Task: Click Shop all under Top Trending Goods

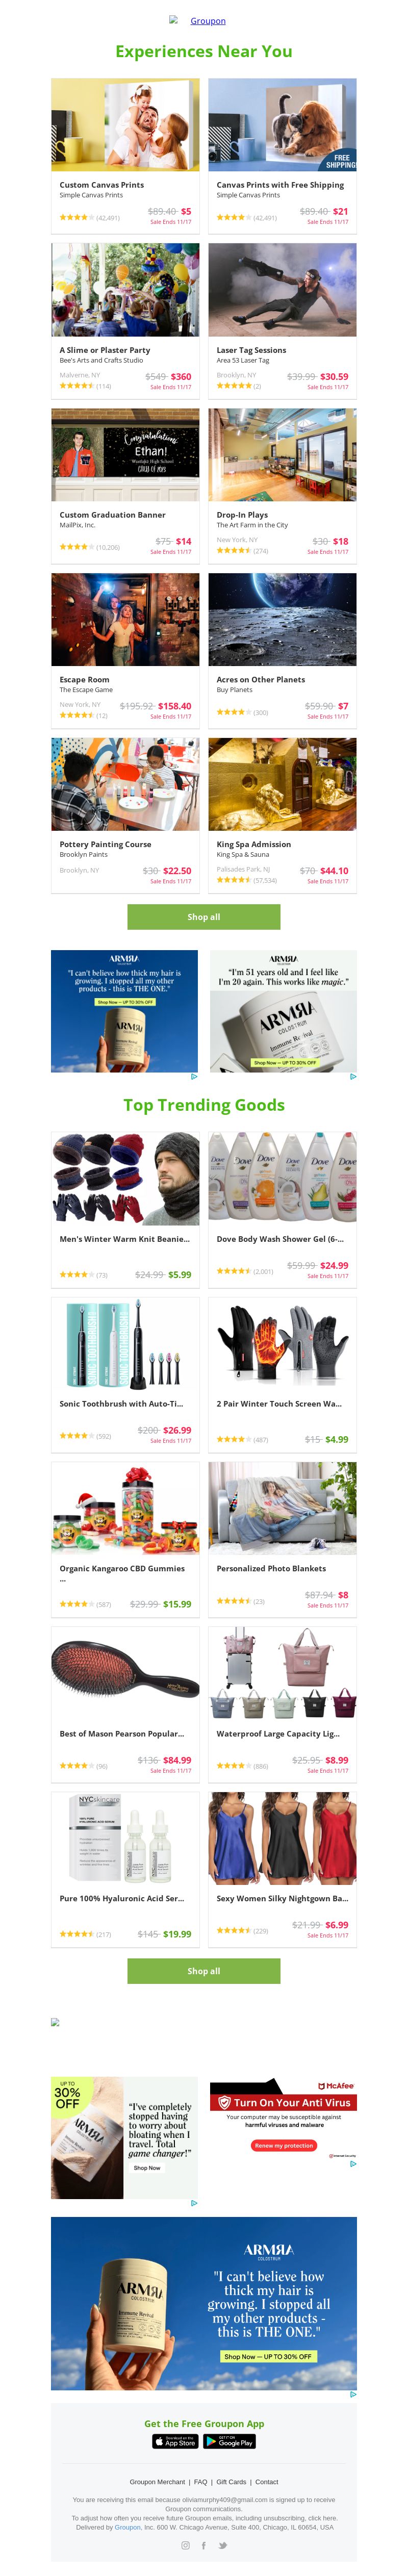Action: coord(204,1970)
